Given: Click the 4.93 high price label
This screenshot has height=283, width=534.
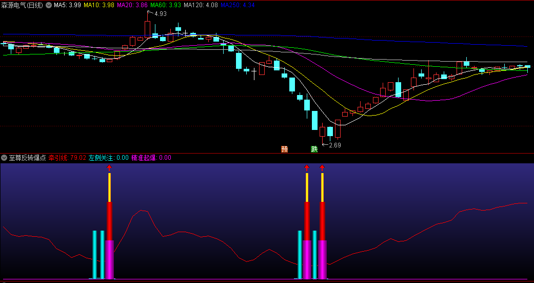Looking at the screenshot, I should pos(160,14).
